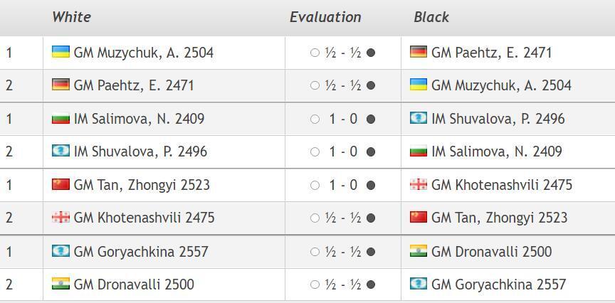This screenshot has height=303, width=615.
Task: Click the Black column header
Action: pos(431,17)
